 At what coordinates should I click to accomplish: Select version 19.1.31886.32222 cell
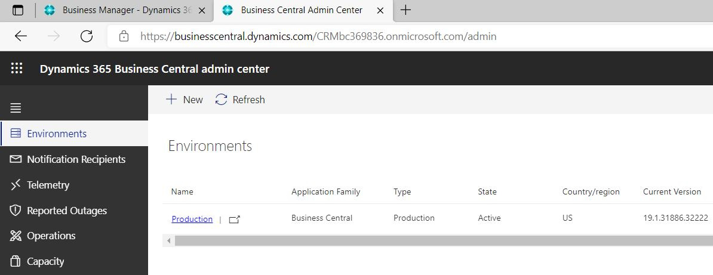[x=675, y=218]
